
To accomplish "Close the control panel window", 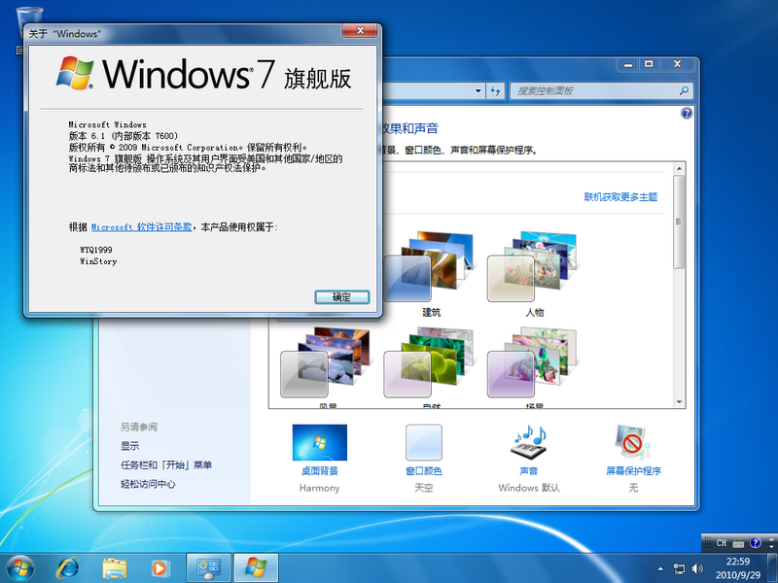I will coord(677,64).
